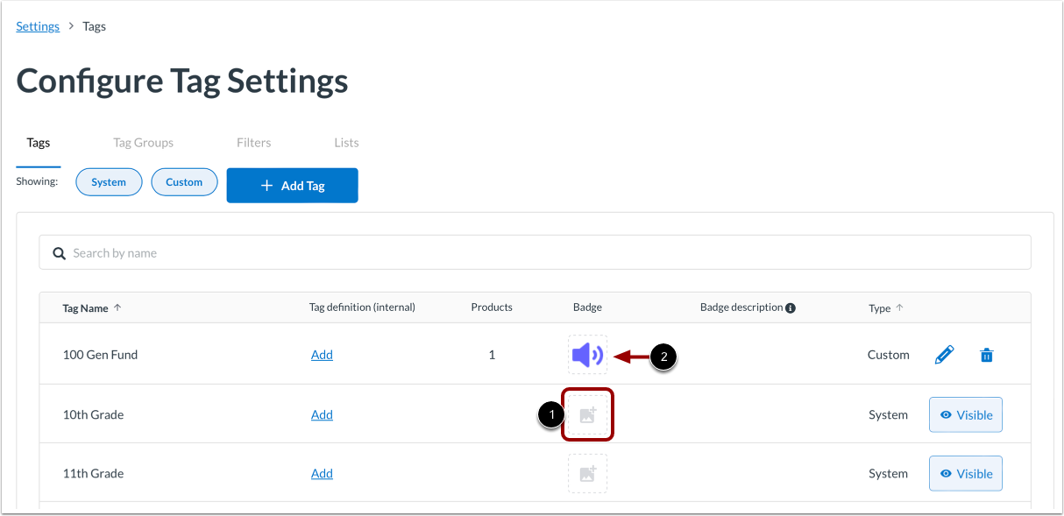The image size is (1064, 516).
Task: Add tag definition for 11th Grade
Action: click(322, 473)
